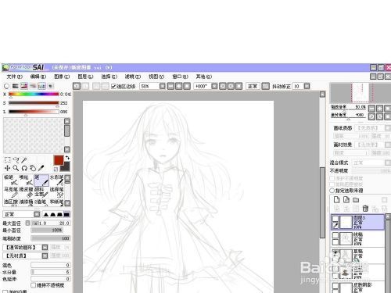The height and width of the screenshot is (293, 391).
Task: Select the zoom magnifier tool
Action: tap(16, 168)
